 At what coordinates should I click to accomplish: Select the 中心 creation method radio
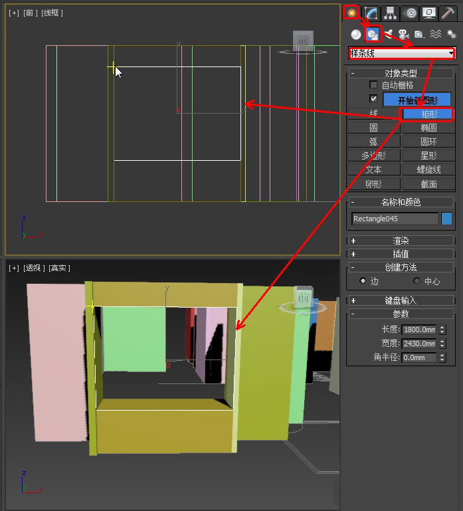coord(417,280)
